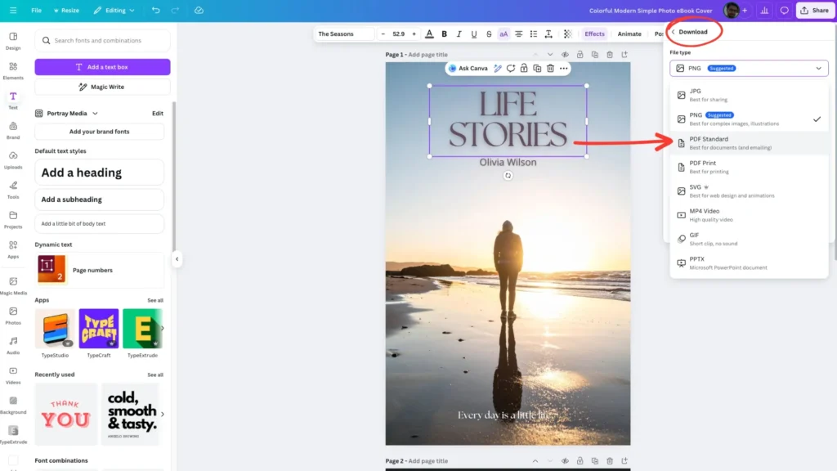Open the text color picker

click(428, 34)
